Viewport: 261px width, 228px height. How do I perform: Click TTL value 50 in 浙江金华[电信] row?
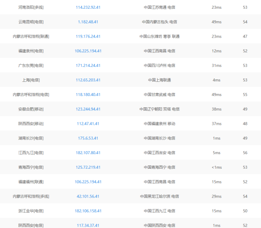coord(245,211)
